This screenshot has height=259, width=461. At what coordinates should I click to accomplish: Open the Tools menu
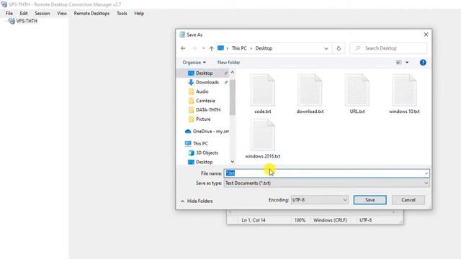122,13
